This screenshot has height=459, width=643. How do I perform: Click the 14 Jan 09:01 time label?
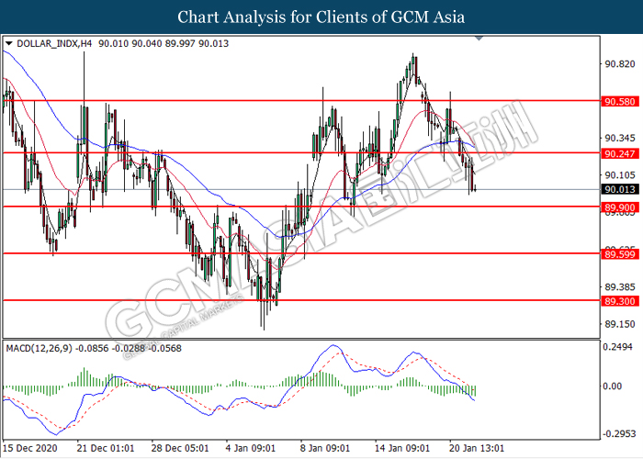point(402,448)
